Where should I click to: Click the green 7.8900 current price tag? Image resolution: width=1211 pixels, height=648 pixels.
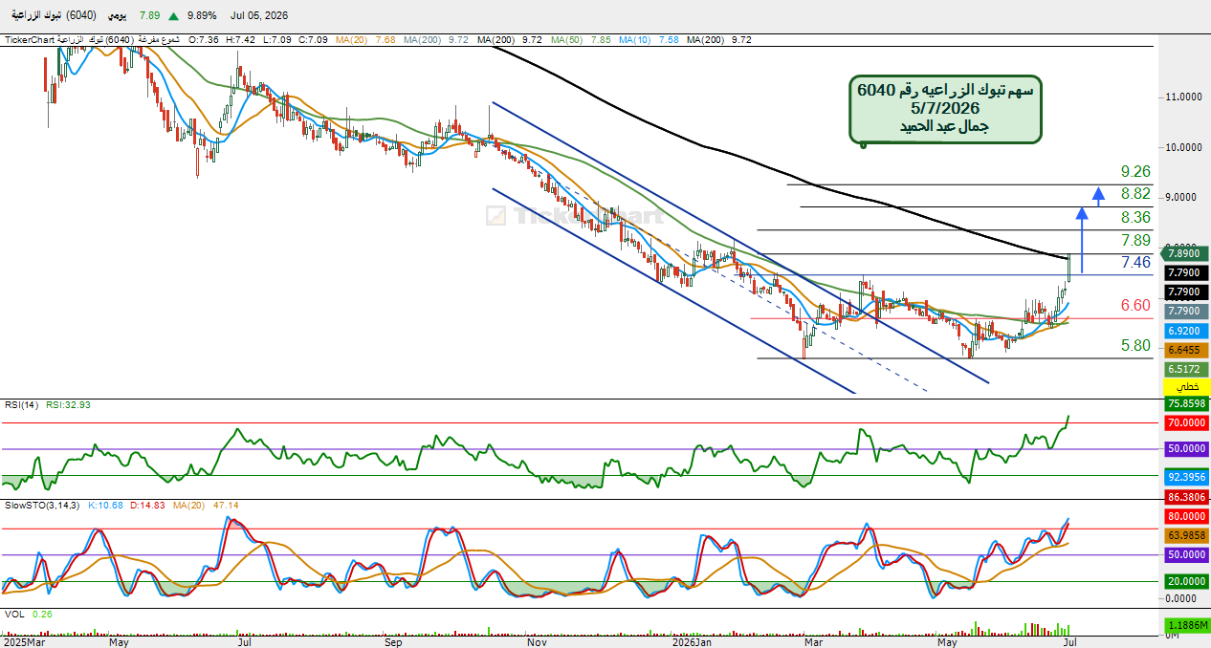click(1186, 253)
